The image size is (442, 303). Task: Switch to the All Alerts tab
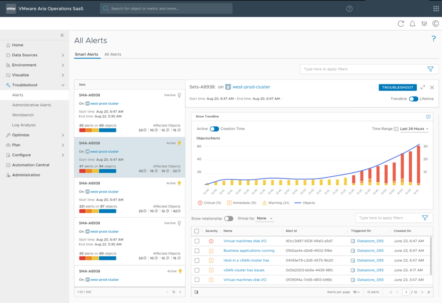(x=113, y=54)
